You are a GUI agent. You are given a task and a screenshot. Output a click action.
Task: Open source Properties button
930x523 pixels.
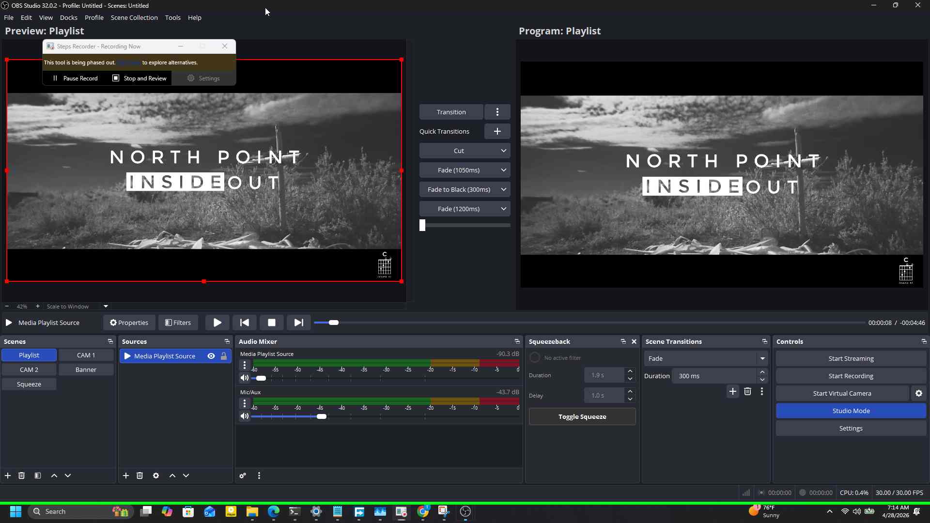click(129, 323)
